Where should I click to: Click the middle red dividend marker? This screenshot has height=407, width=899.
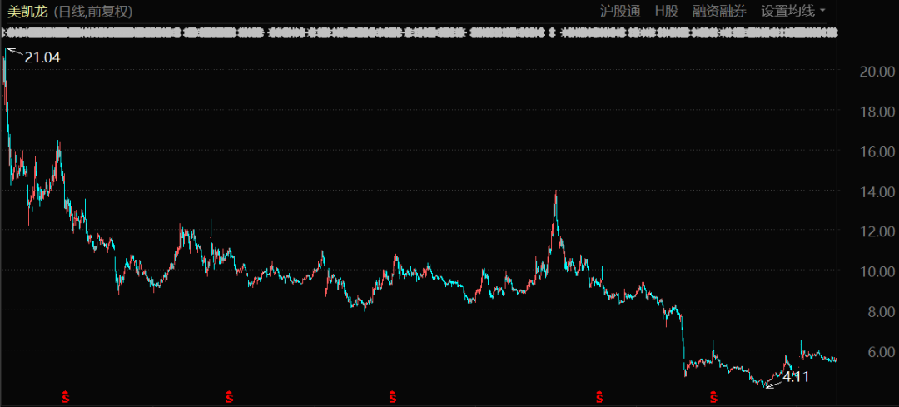tap(391, 395)
